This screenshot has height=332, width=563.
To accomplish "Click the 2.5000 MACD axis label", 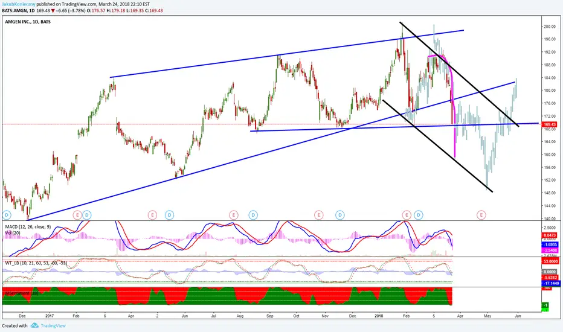I will 549,228.
